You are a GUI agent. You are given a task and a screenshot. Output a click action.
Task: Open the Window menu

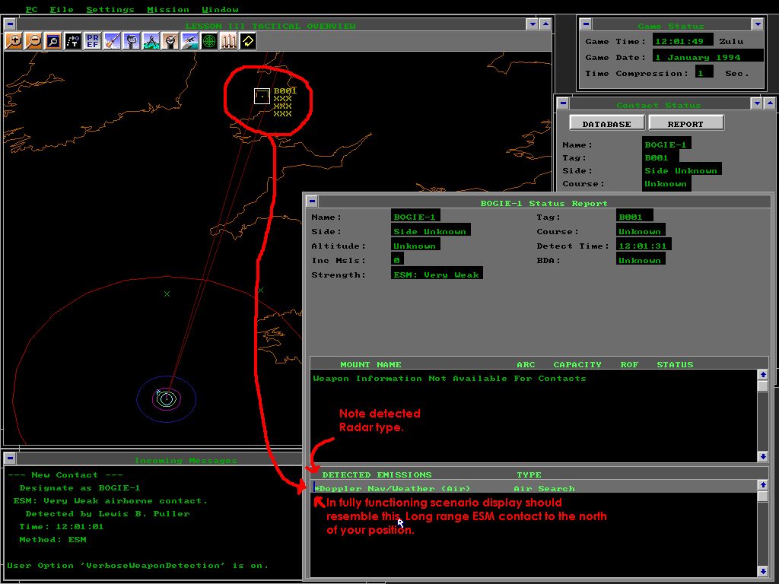pos(220,9)
